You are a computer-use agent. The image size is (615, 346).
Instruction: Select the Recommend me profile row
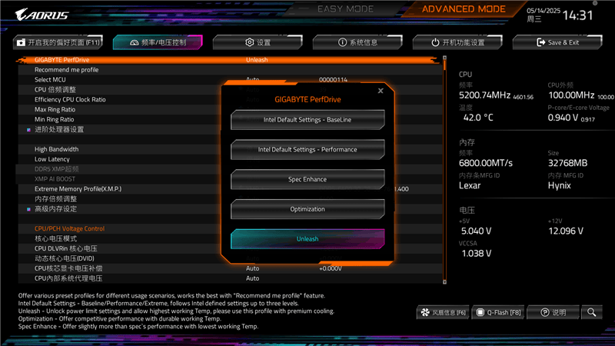(x=229, y=70)
